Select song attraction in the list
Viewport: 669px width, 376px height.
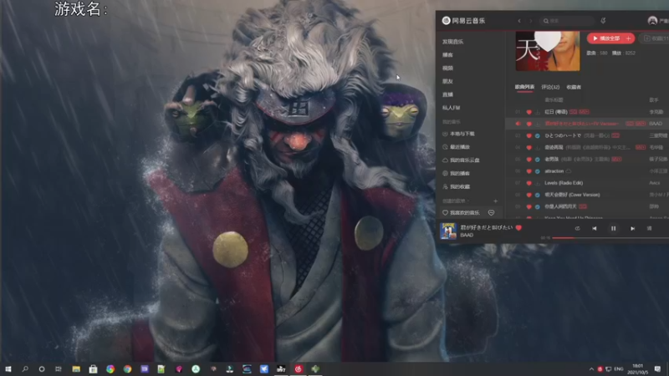(554, 171)
